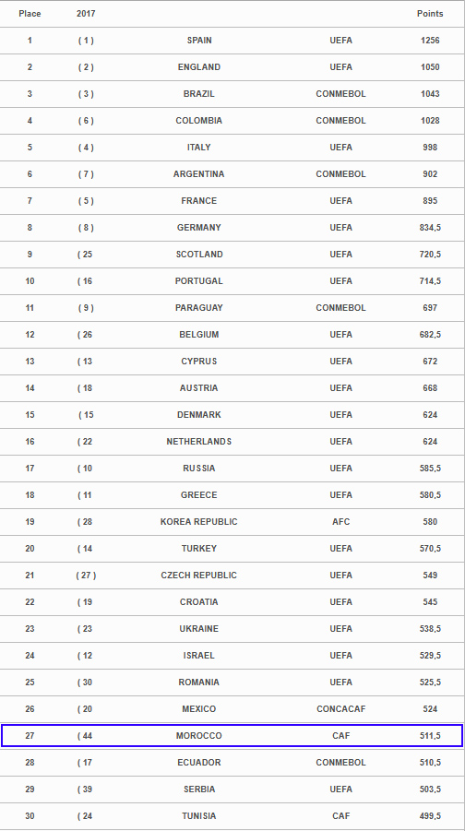Click the 2017 column header
This screenshot has width=465, height=831.
click(x=86, y=14)
